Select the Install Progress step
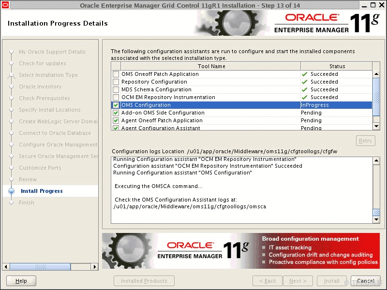387x290 pixels. (42, 191)
